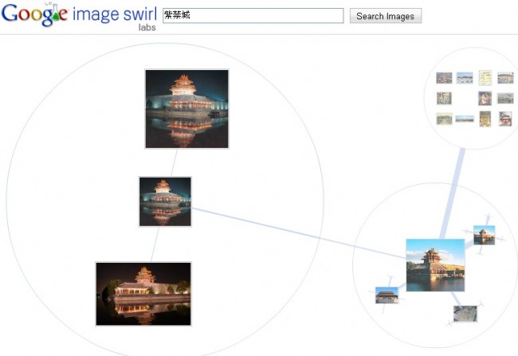The height and width of the screenshot is (356, 518).
Task: Click the top-left thumbnail in the top-right cluster
Action: tap(444, 78)
